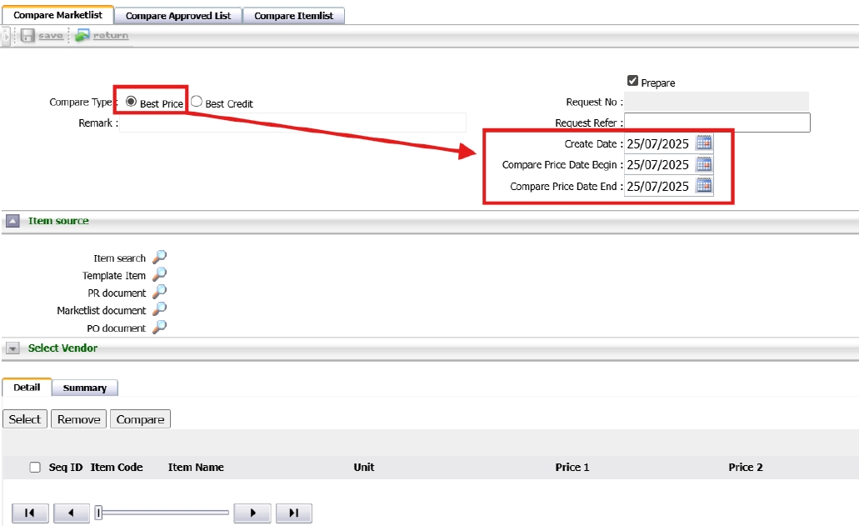Open calendar picker for Create Date
859x526 pixels.
(704, 143)
